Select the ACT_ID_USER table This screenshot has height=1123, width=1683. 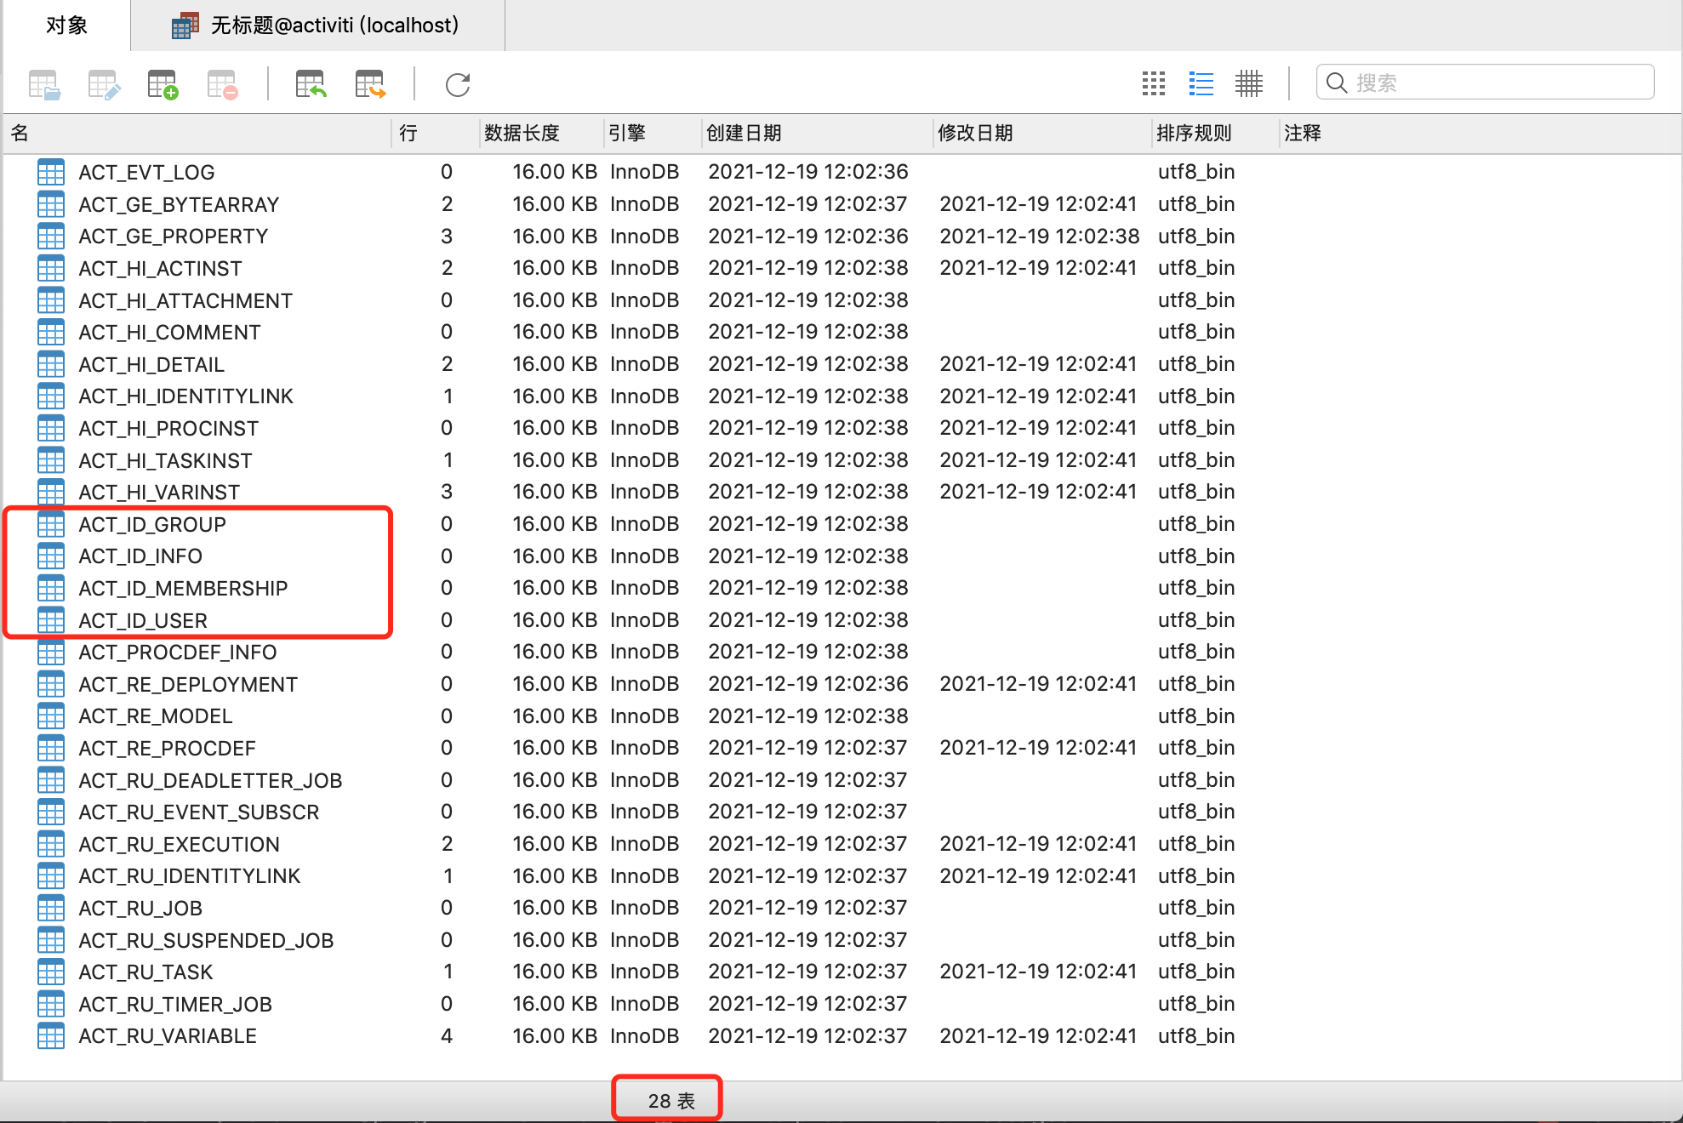pyautogui.click(x=143, y=620)
